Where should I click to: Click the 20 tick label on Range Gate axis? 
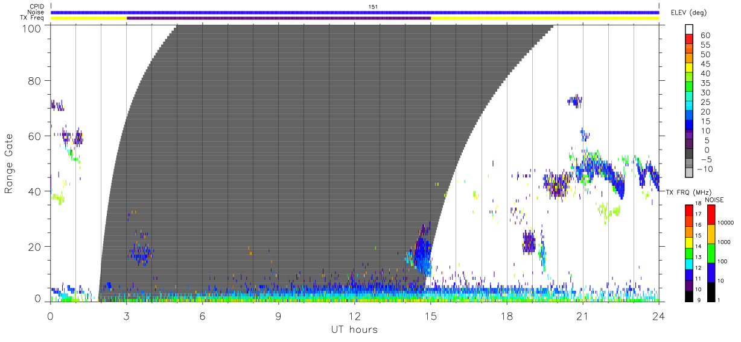36,247
